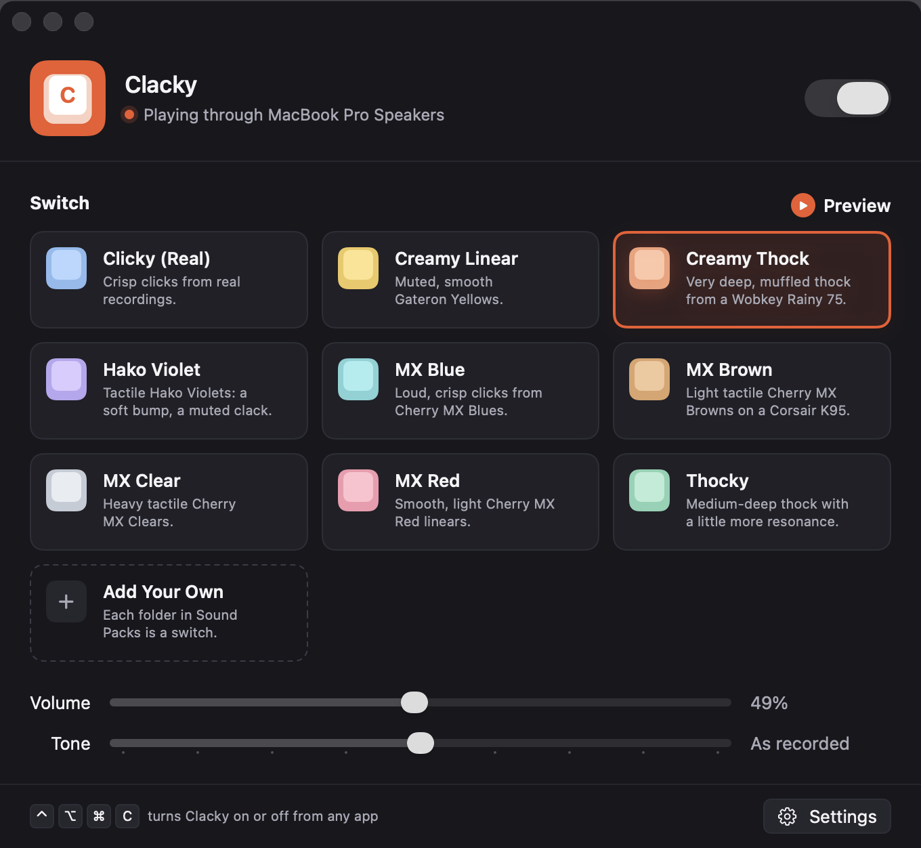Click the Clacky app logo icon

tap(68, 98)
